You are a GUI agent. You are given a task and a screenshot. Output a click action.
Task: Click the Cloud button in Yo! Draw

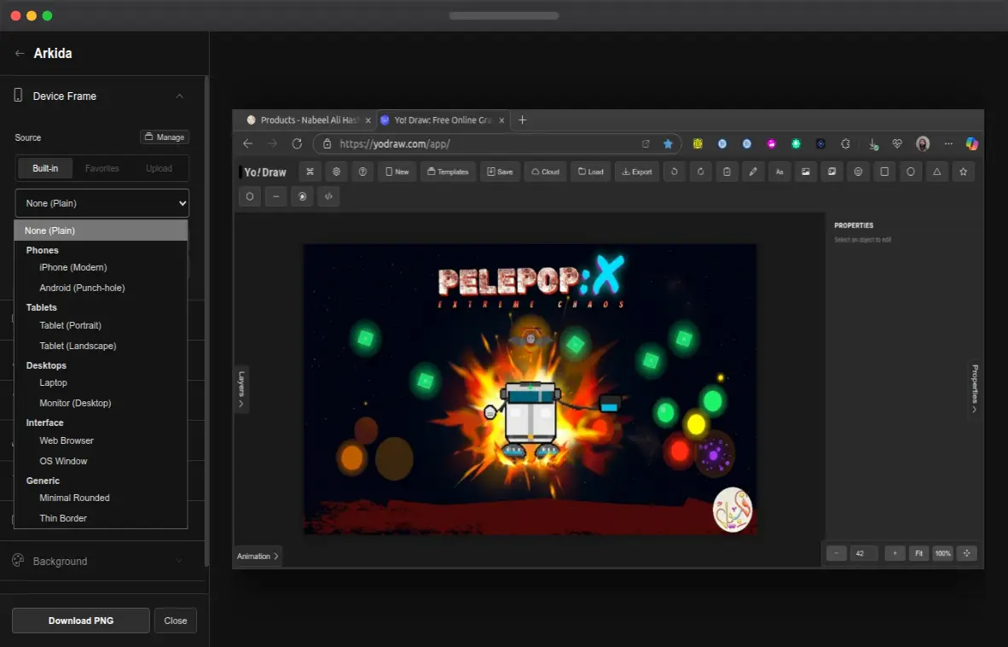pos(545,172)
